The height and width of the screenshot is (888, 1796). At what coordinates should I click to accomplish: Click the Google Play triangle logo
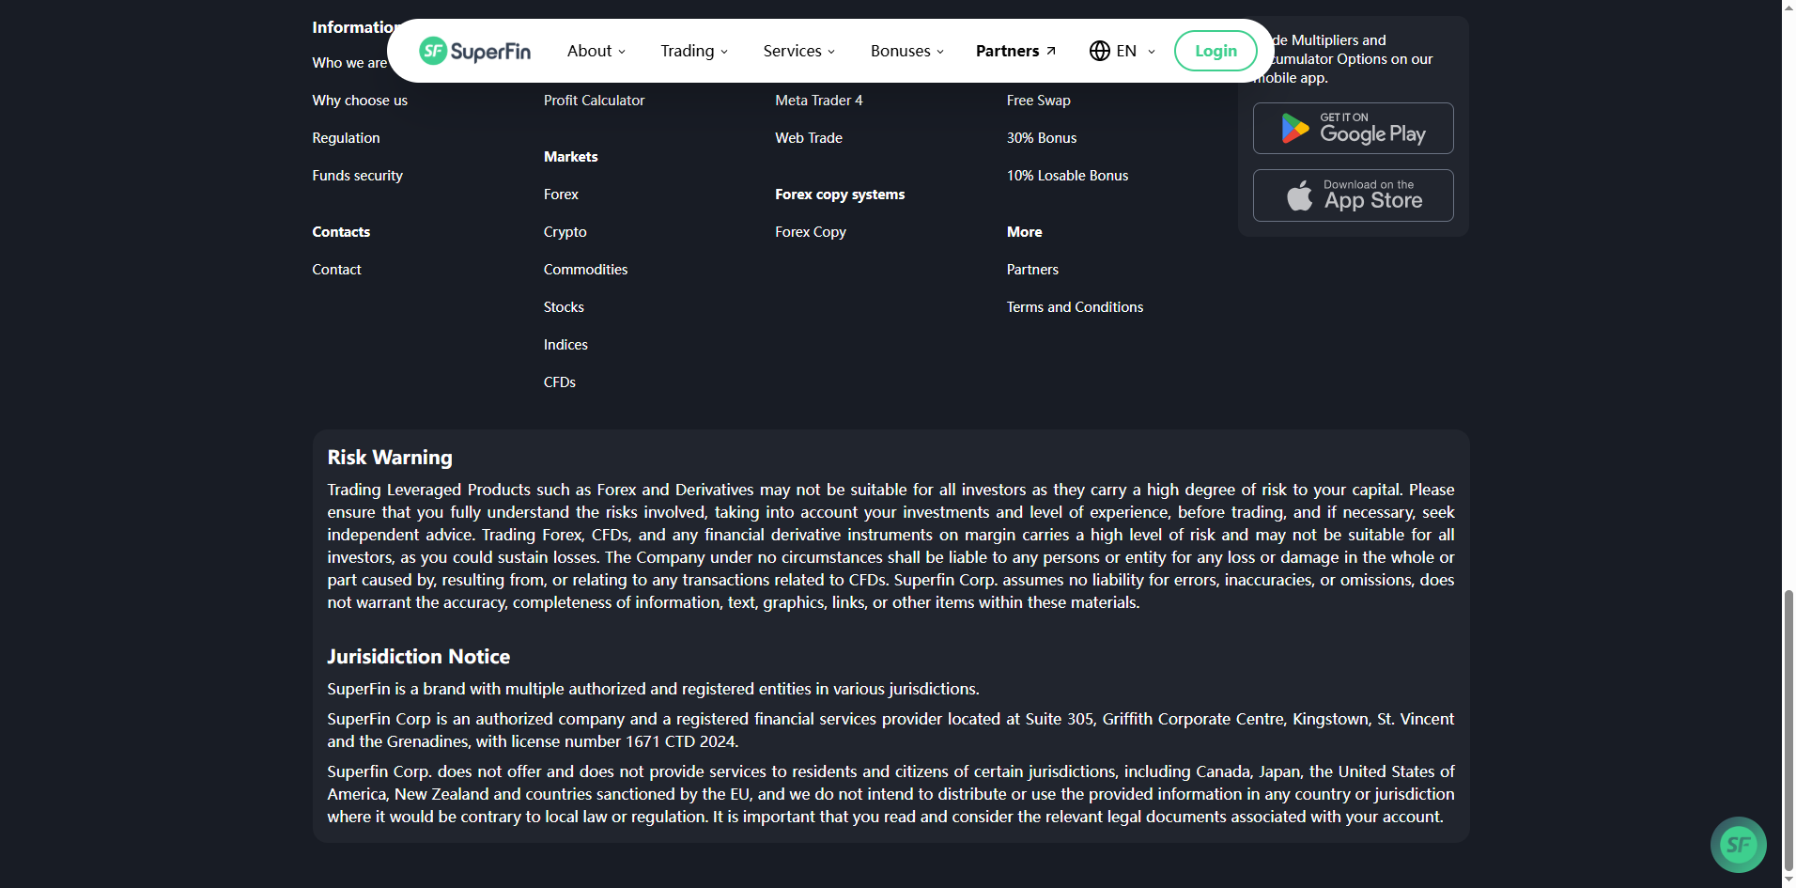click(1295, 128)
